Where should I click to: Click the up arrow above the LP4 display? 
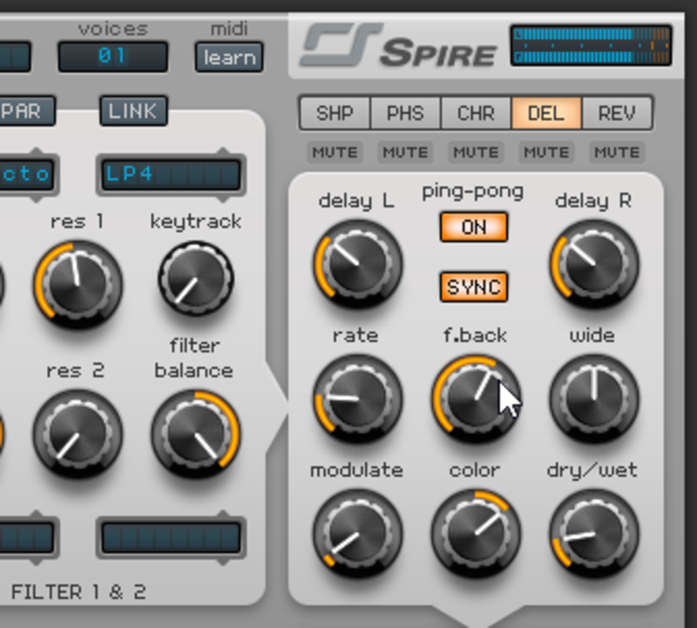pos(223,151)
